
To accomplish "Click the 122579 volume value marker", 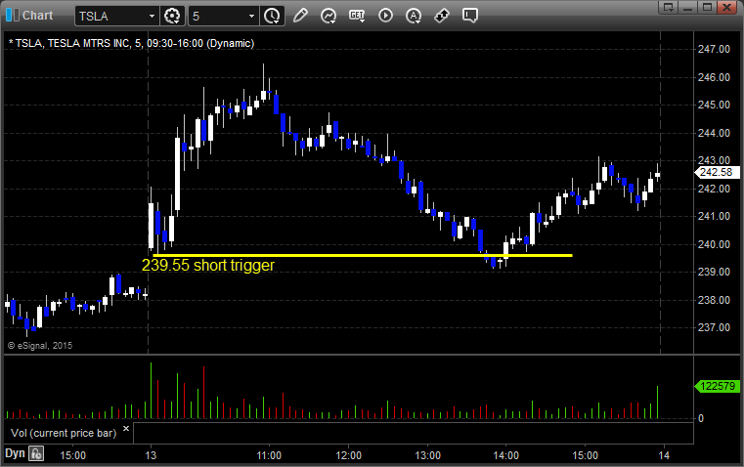I will point(717,387).
